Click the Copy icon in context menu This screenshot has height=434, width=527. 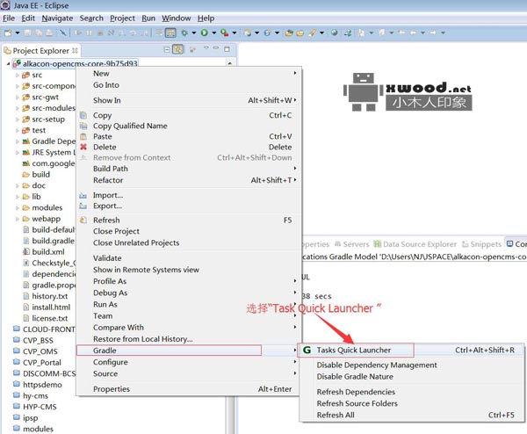[x=83, y=115]
